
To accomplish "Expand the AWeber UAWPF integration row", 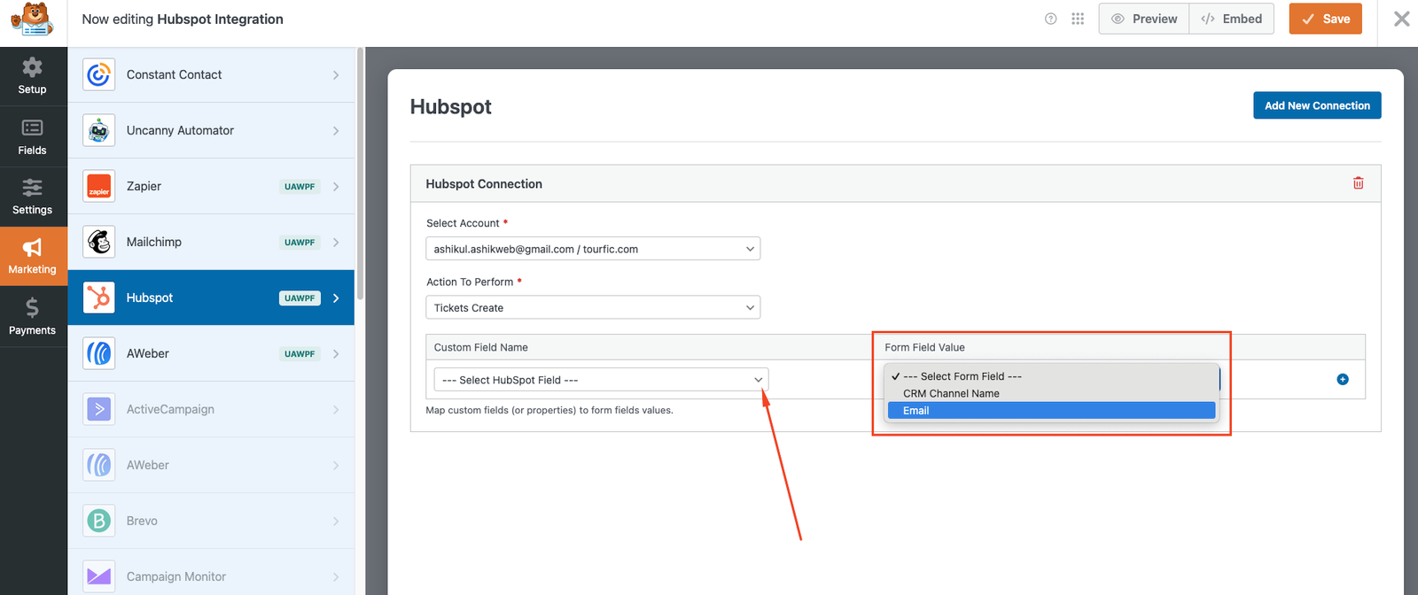I will coord(211,353).
